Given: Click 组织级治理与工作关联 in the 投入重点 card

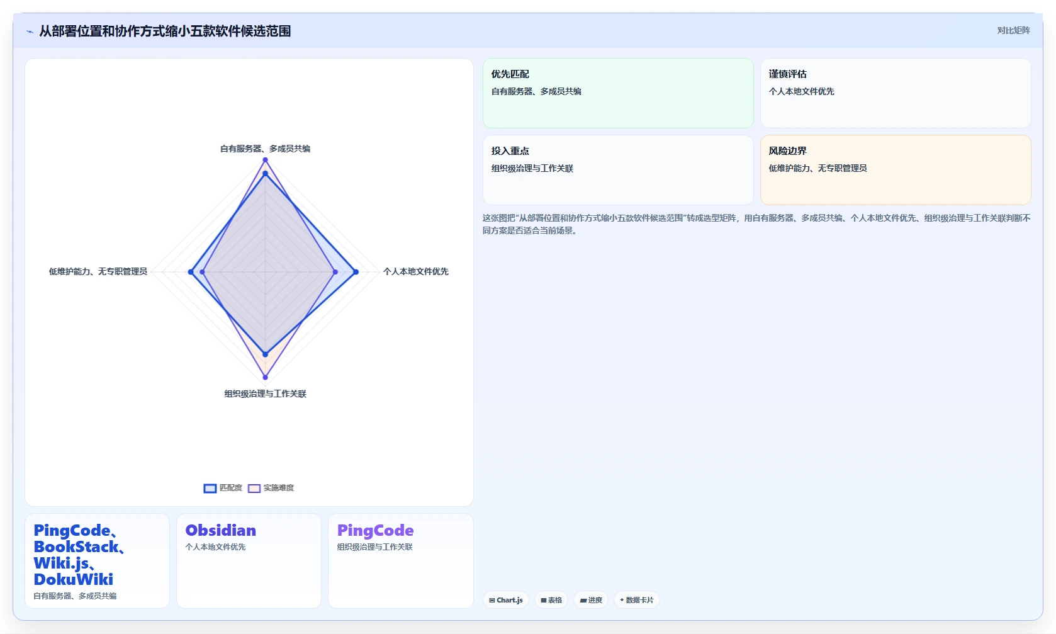Looking at the screenshot, I should (x=532, y=168).
